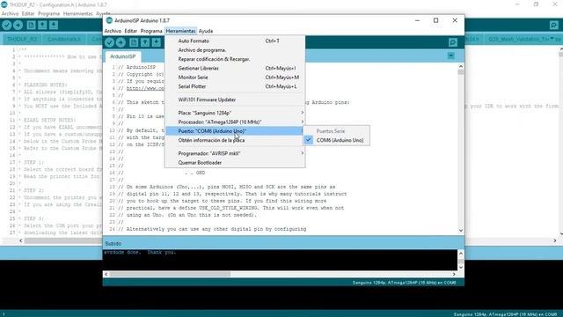Image resolution: width=563 pixels, height=317 pixels.
Task: Maximize the ArduinoISP window
Action: (436, 20)
